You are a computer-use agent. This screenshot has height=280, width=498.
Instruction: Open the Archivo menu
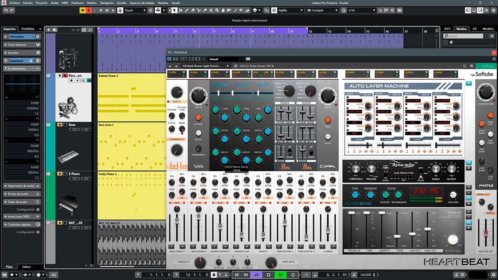14,2
